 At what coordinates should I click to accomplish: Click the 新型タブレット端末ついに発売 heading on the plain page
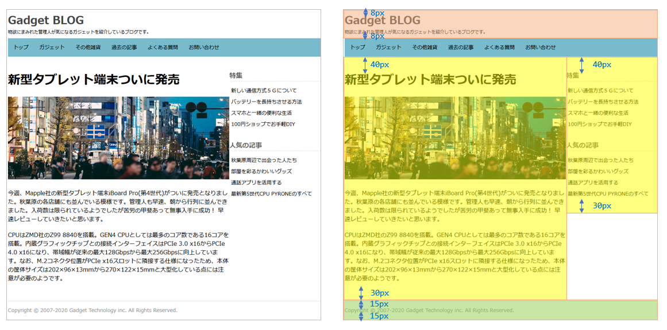point(94,79)
